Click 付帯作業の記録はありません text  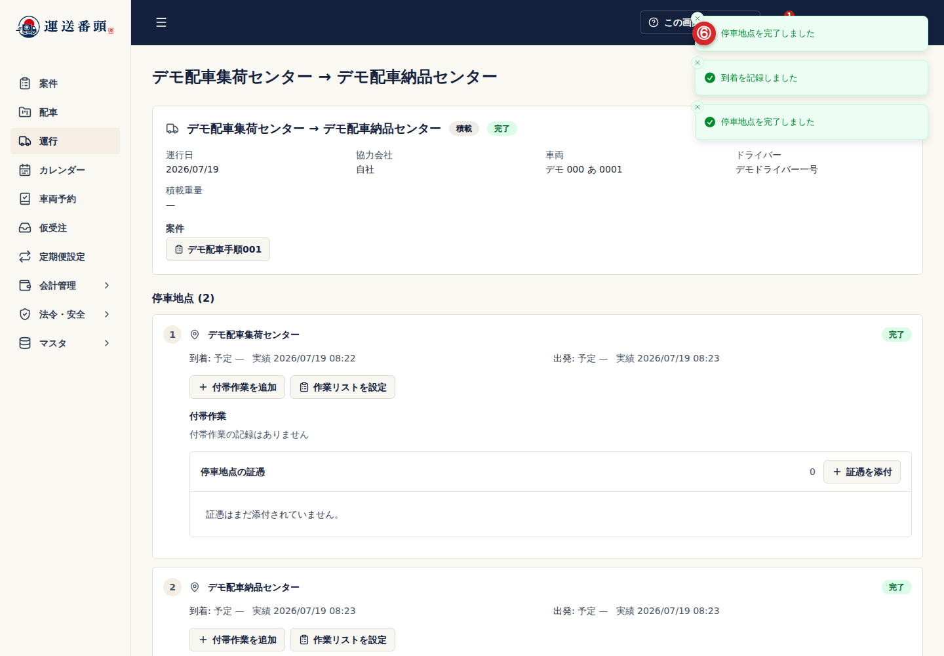pyautogui.click(x=248, y=434)
